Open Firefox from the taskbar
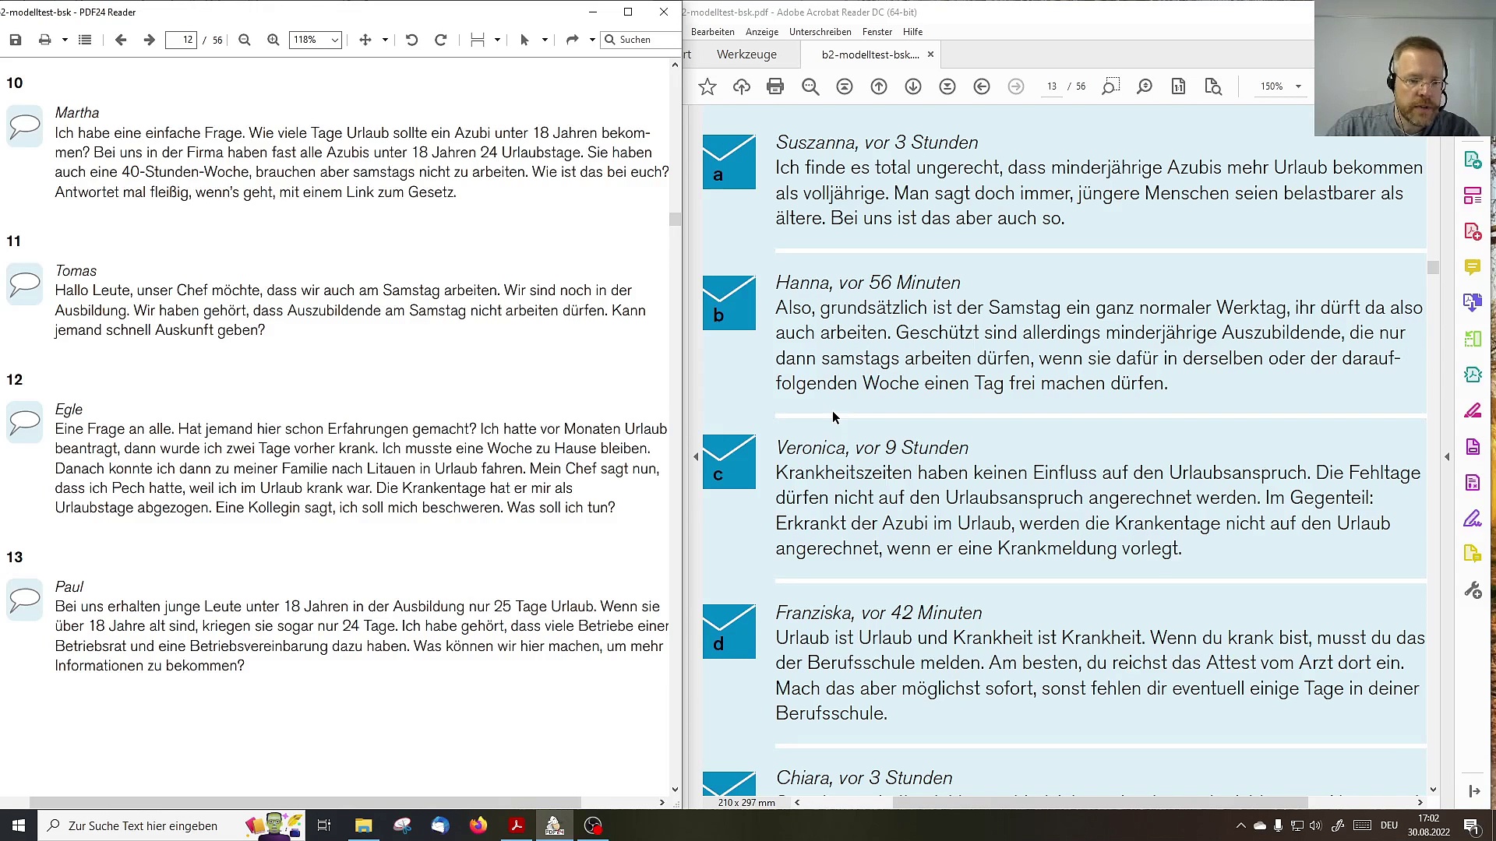This screenshot has height=841, width=1496. pos(478,825)
